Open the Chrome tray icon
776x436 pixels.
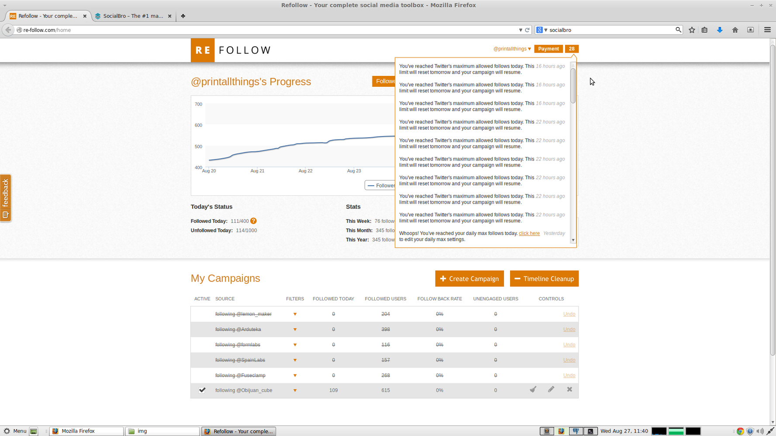tap(740, 431)
